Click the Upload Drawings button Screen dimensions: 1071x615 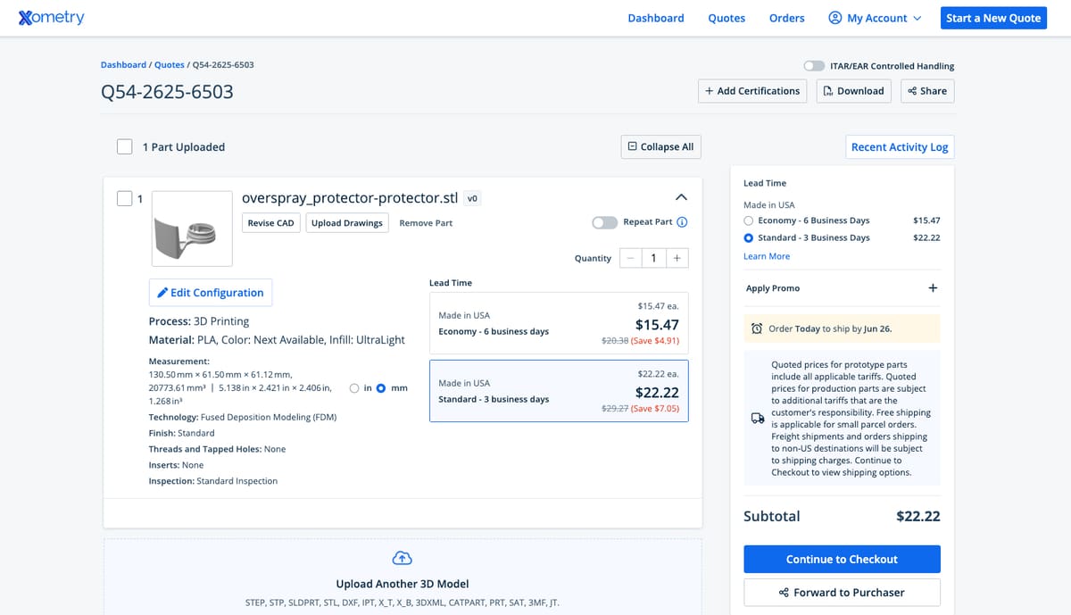[347, 223]
